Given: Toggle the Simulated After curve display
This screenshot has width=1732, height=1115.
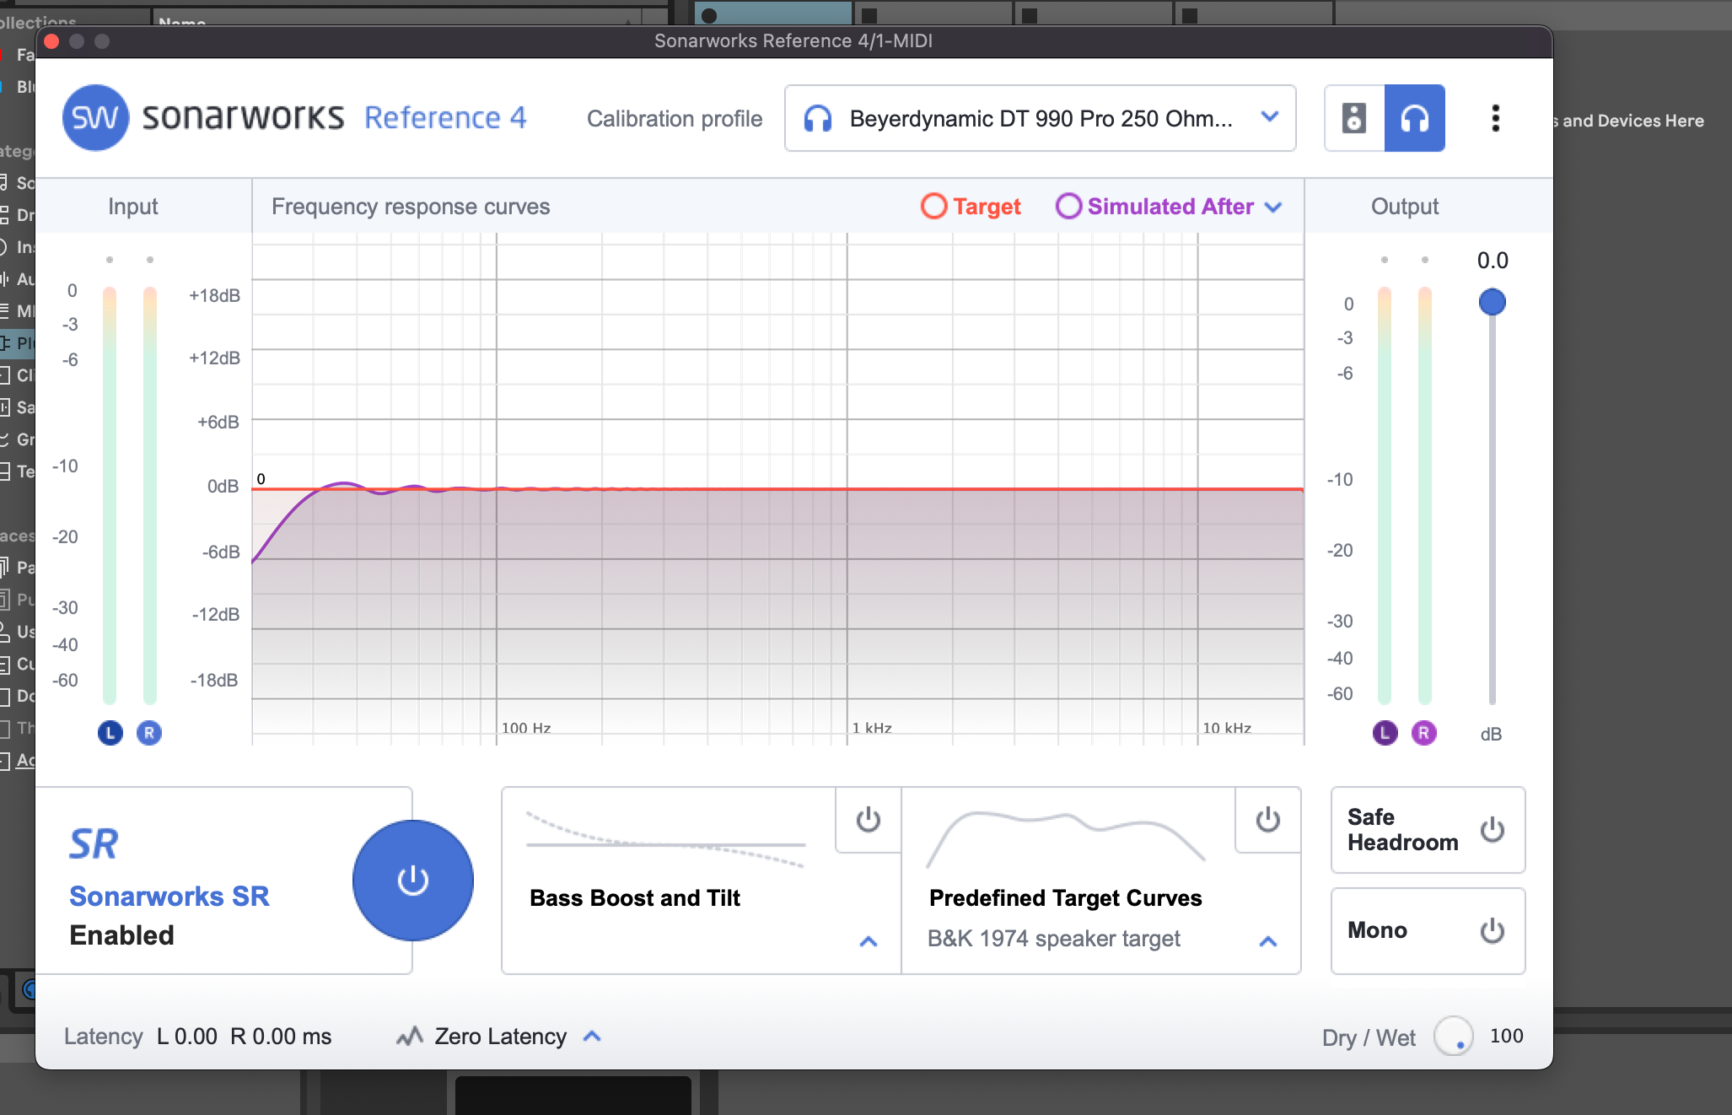Looking at the screenshot, I should [x=1154, y=207].
